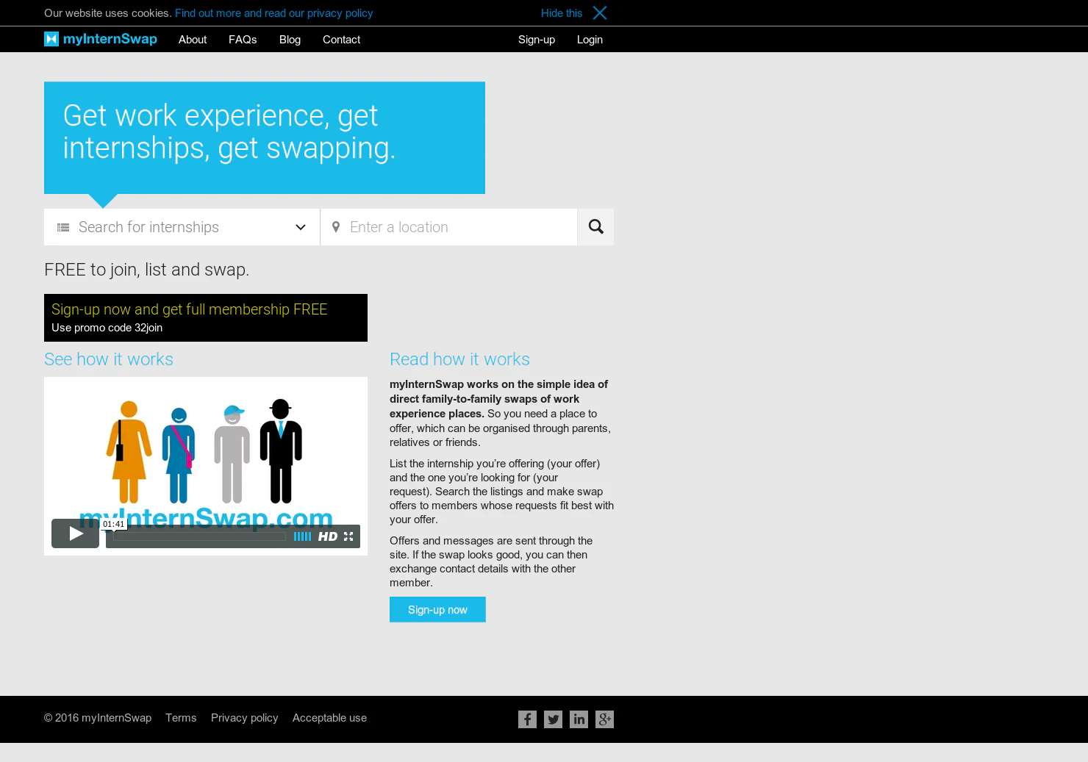Viewport: 1088px width, 762px height.
Task: Play the how it works video
Action: click(x=75, y=533)
